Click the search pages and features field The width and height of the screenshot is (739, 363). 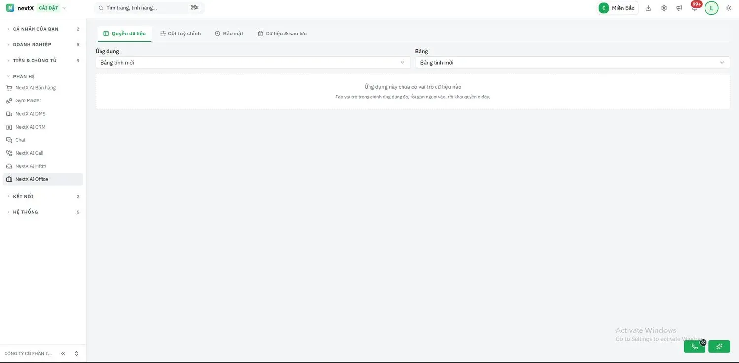point(149,8)
